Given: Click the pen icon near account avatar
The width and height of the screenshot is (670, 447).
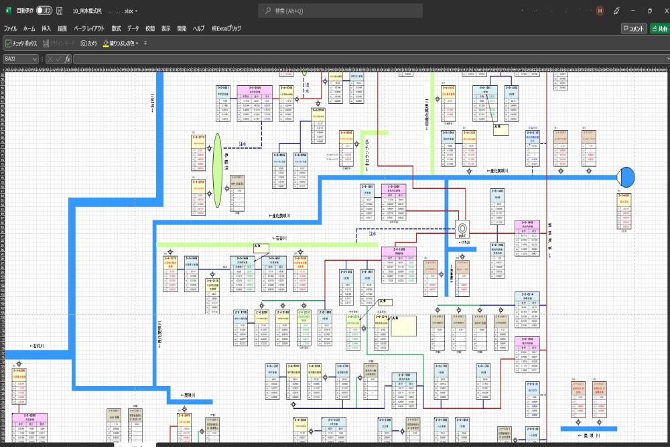Looking at the screenshot, I should pyautogui.click(x=616, y=11).
